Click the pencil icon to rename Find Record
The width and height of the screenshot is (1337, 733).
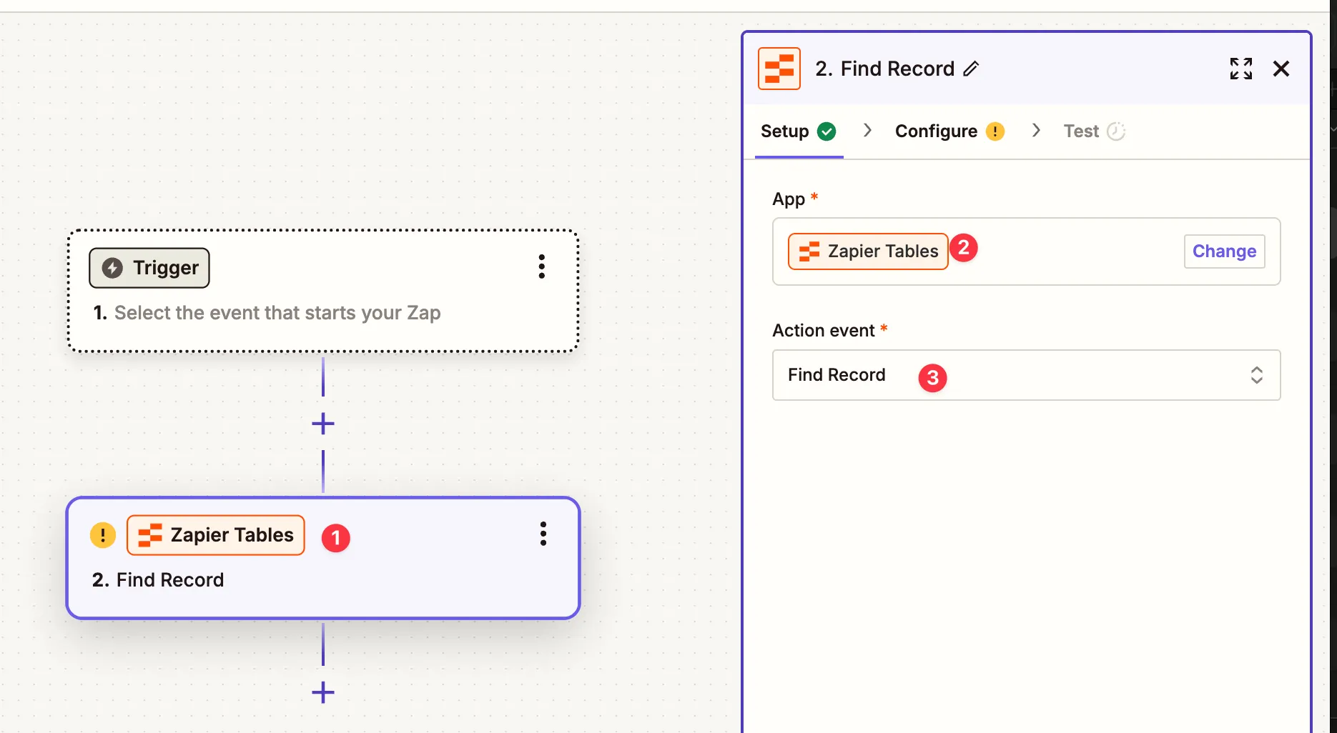tap(971, 69)
